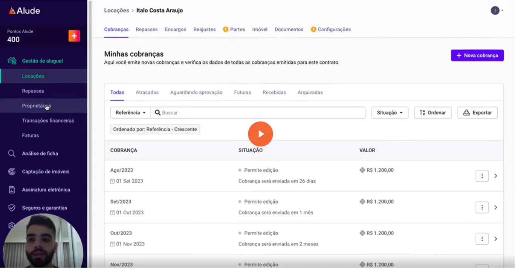
Task: Show the Todas charges filter tab
Action: coord(117,92)
